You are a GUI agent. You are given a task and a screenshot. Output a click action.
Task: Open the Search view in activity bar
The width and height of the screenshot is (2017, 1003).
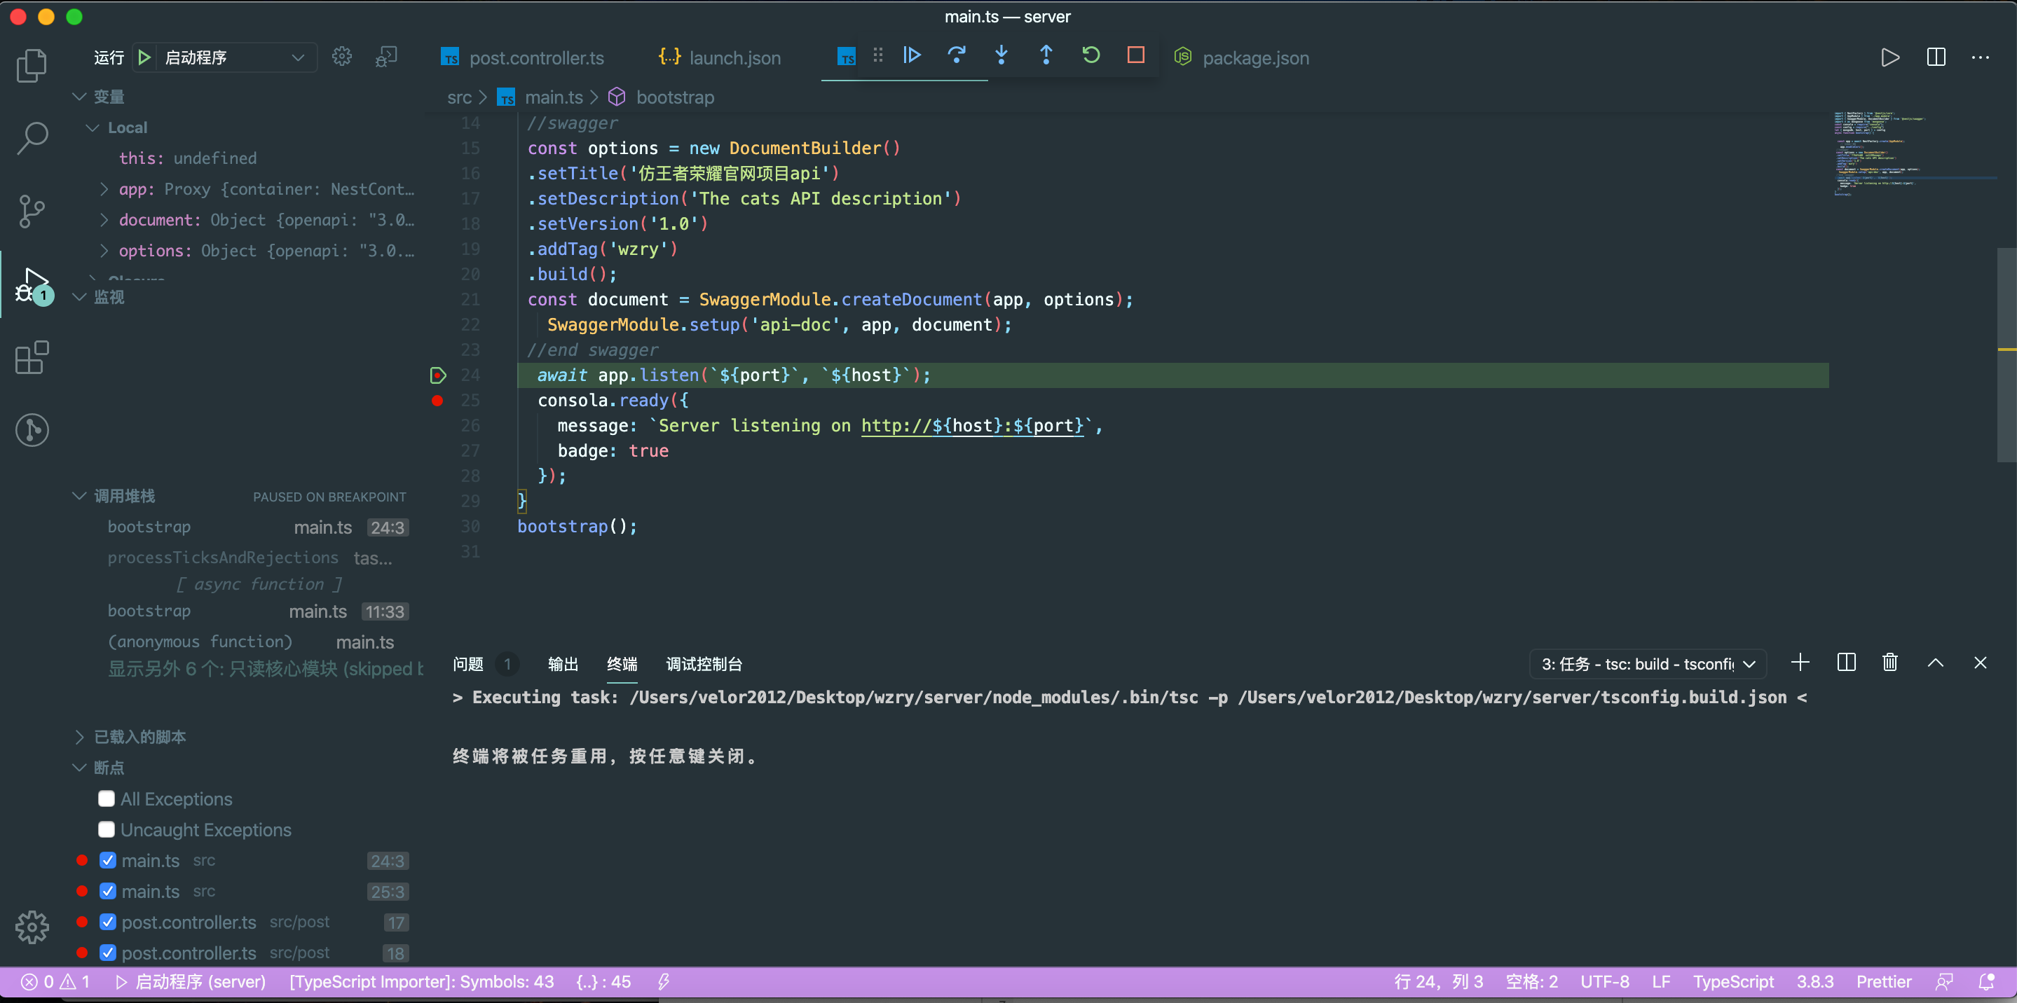pyautogui.click(x=32, y=139)
